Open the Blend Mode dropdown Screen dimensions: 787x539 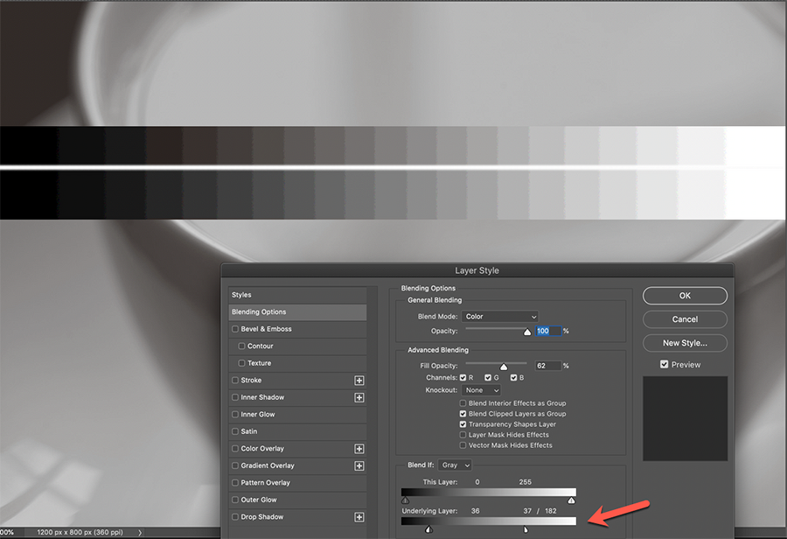click(500, 317)
